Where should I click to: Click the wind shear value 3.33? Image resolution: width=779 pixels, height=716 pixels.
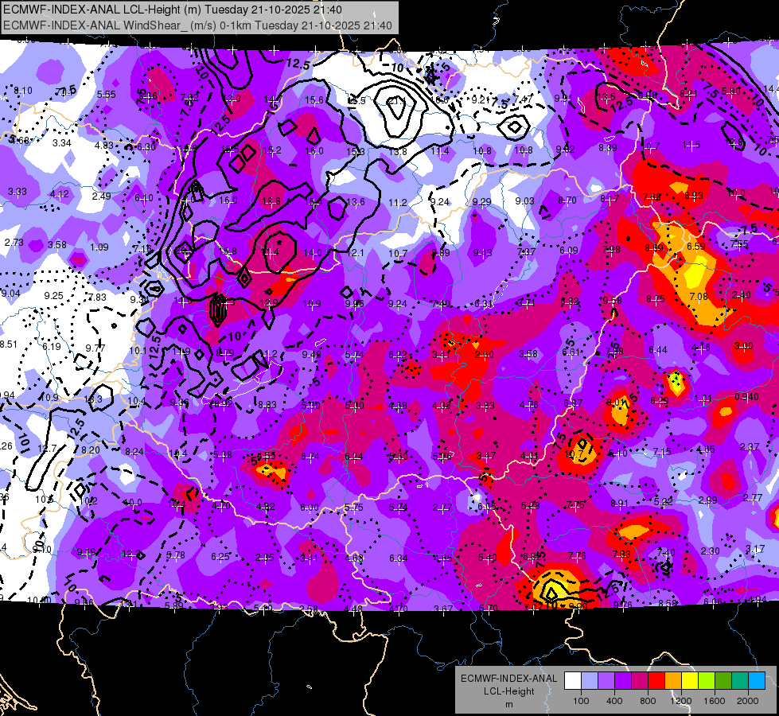coord(18,191)
